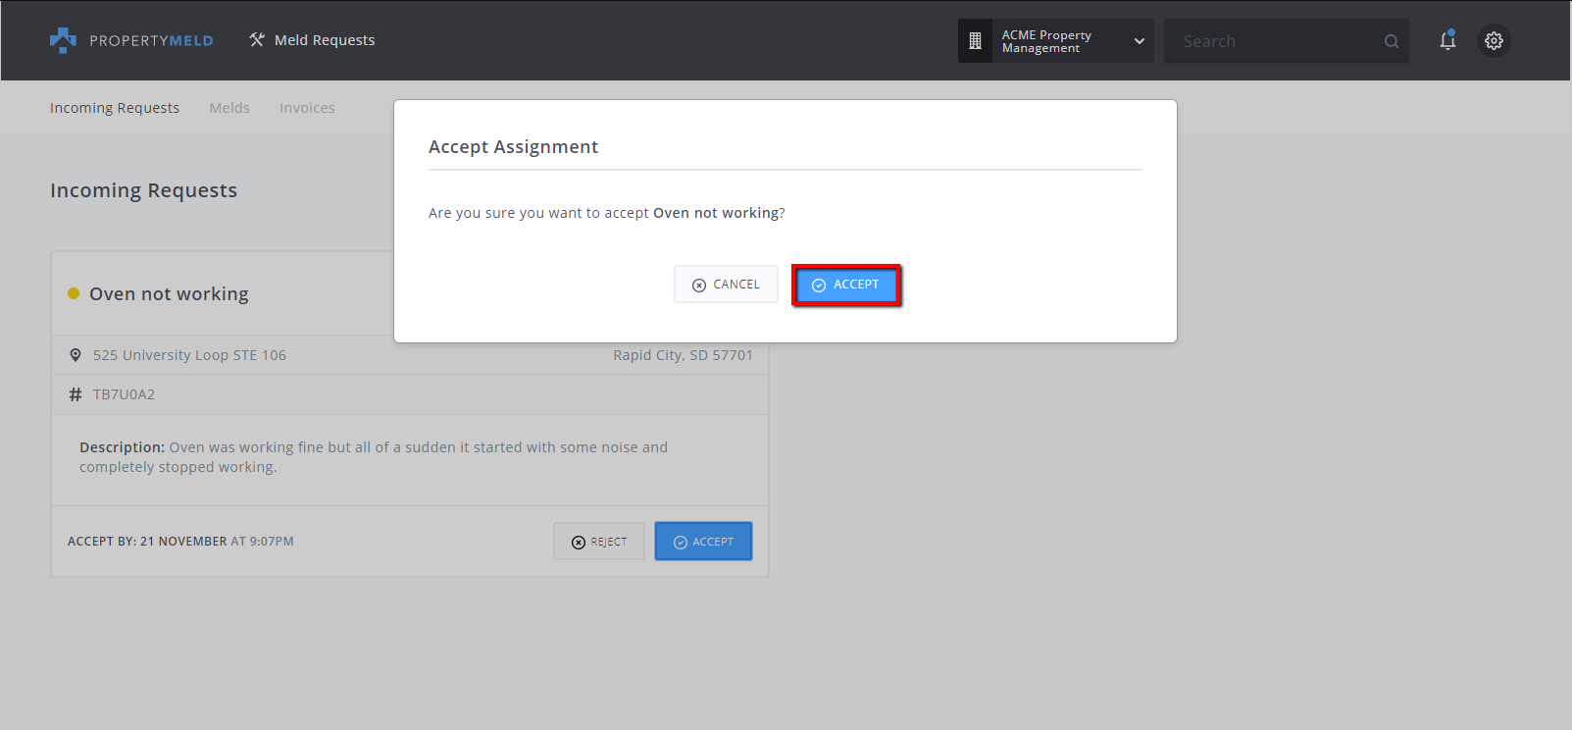Expand the ACME Property Management dropdown

(x=1139, y=41)
